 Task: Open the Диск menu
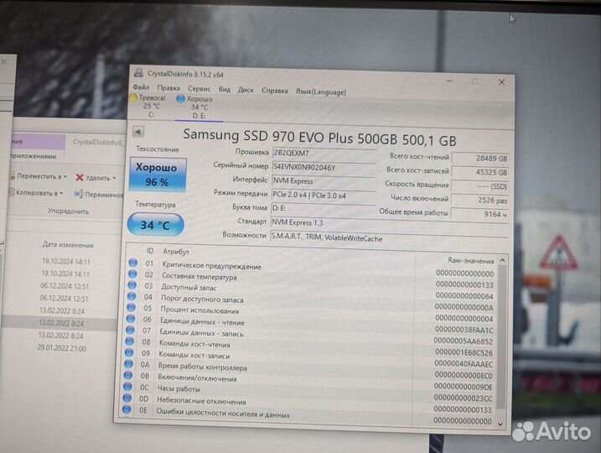[x=246, y=90]
